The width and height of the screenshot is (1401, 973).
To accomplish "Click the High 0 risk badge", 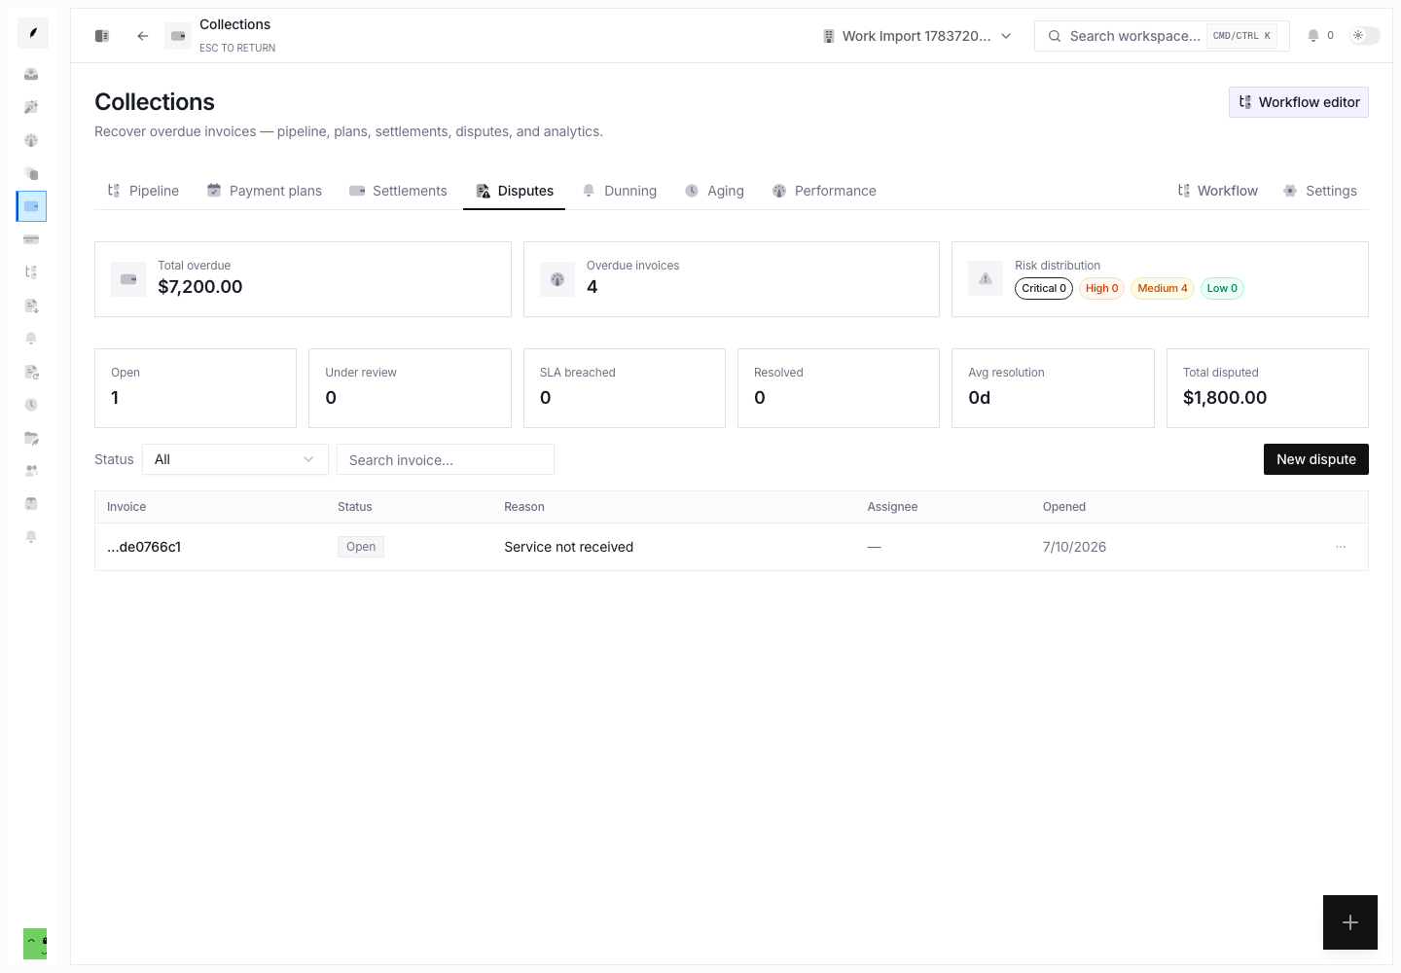I will coord(1101,288).
